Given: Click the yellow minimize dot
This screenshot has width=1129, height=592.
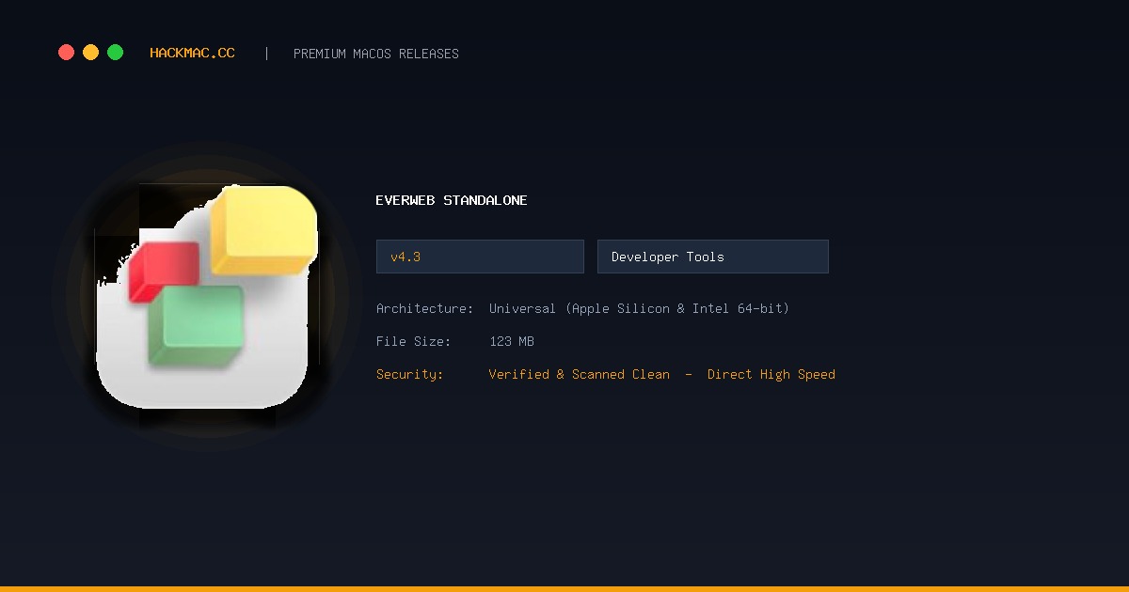Looking at the screenshot, I should point(90,53).
